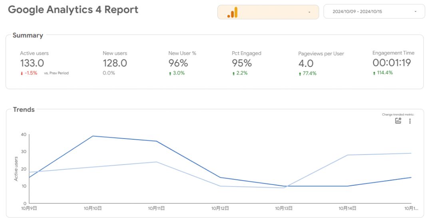Viewport: 430px width, 221px height.
Task: Click the light blue line point on 10月14日
Action: click(347, 155)
